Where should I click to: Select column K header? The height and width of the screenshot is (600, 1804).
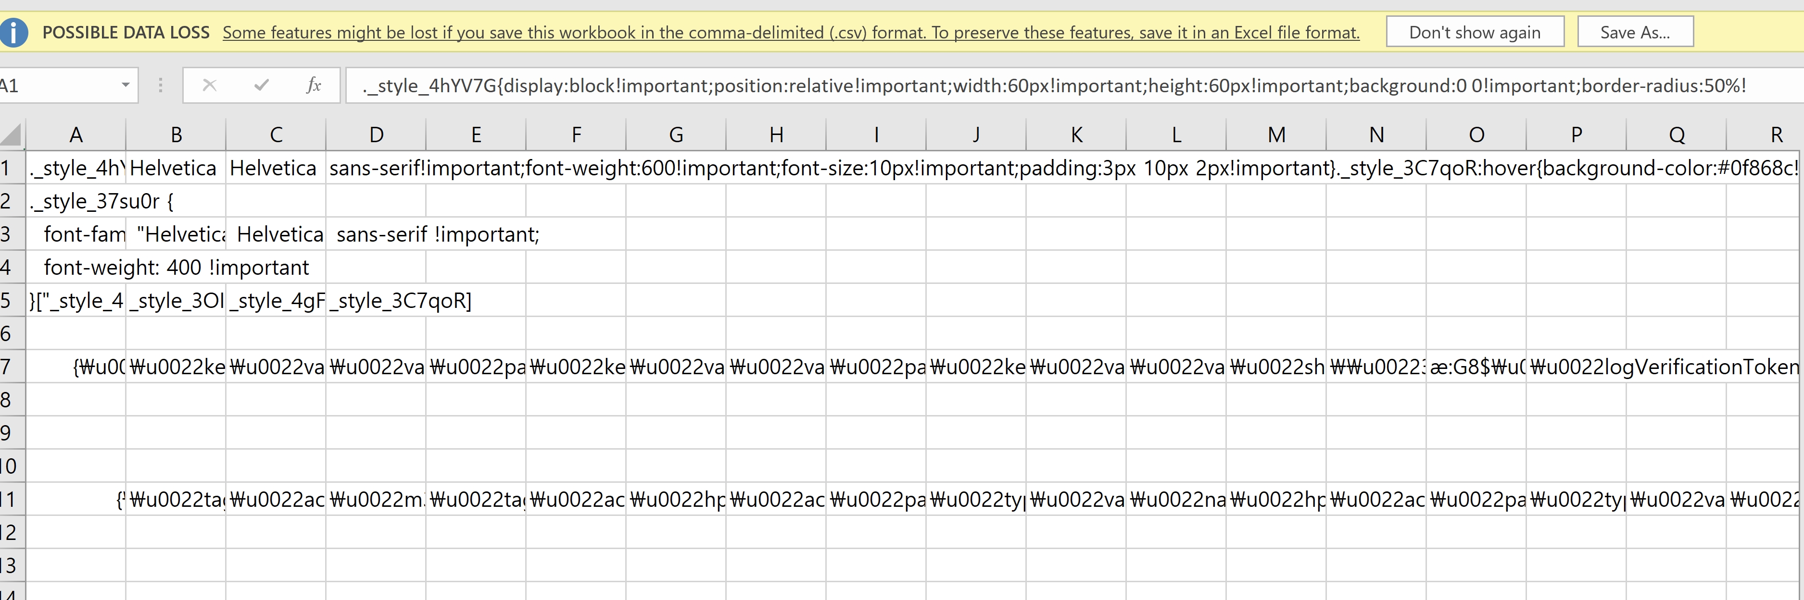(x=1076, y=134)
